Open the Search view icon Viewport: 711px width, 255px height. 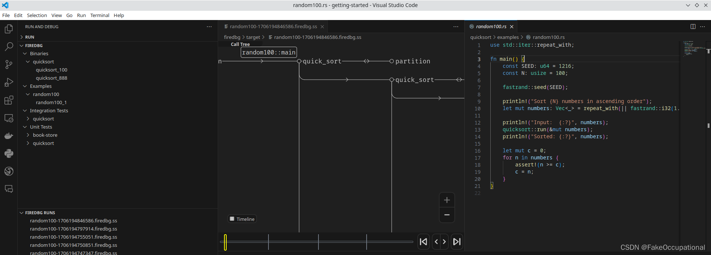9,47
